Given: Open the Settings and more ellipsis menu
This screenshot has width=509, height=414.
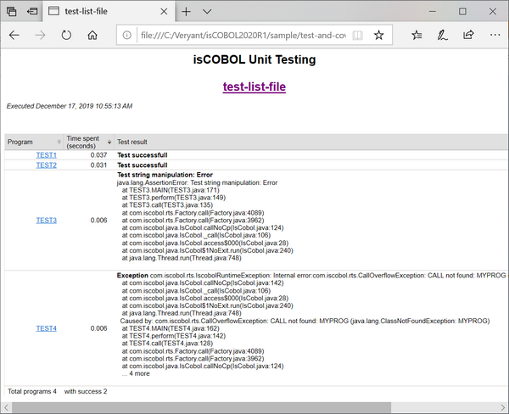Looking at the screenshot, I should point(494,36).
